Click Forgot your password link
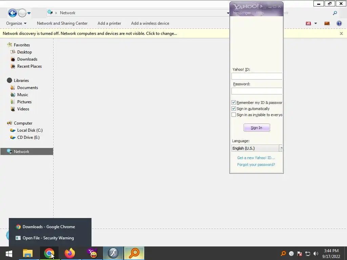 [x=256, y=165]
